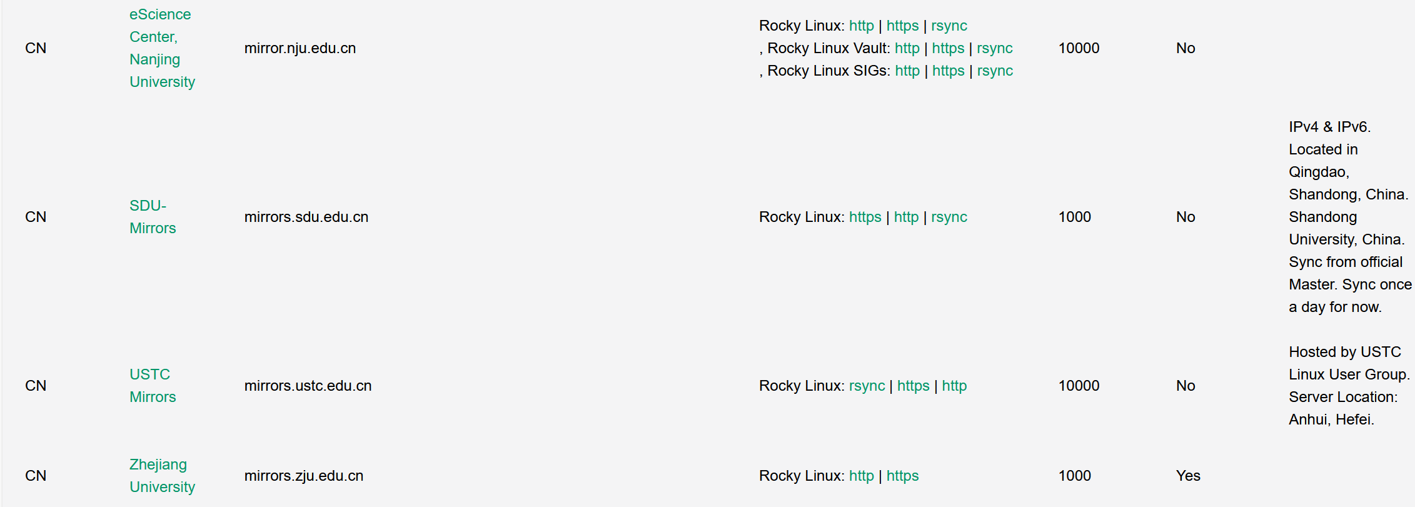Viewport: 1415px width, 507px height.
Task: Open the SDU-Mirrors site link
Action: point(153,217)
